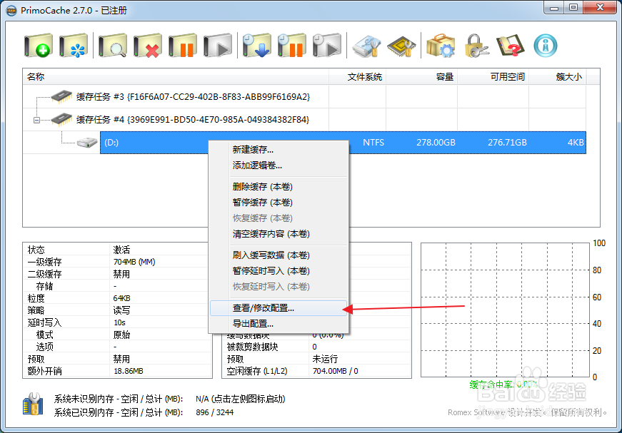Open the level-2 storage management icon

[366, 46]
